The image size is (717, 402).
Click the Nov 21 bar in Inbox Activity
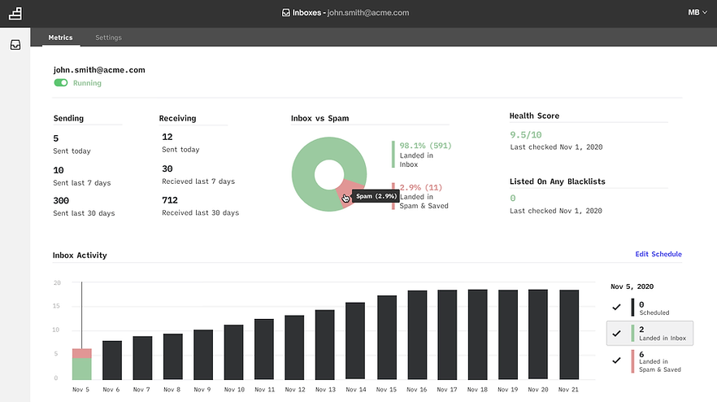(569, 334)
